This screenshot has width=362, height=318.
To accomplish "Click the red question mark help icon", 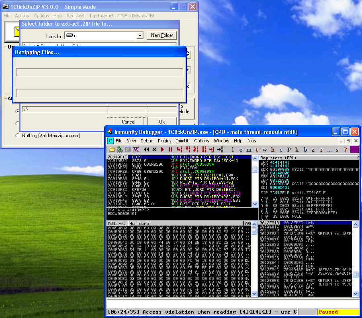I will [x=346, y=150].
